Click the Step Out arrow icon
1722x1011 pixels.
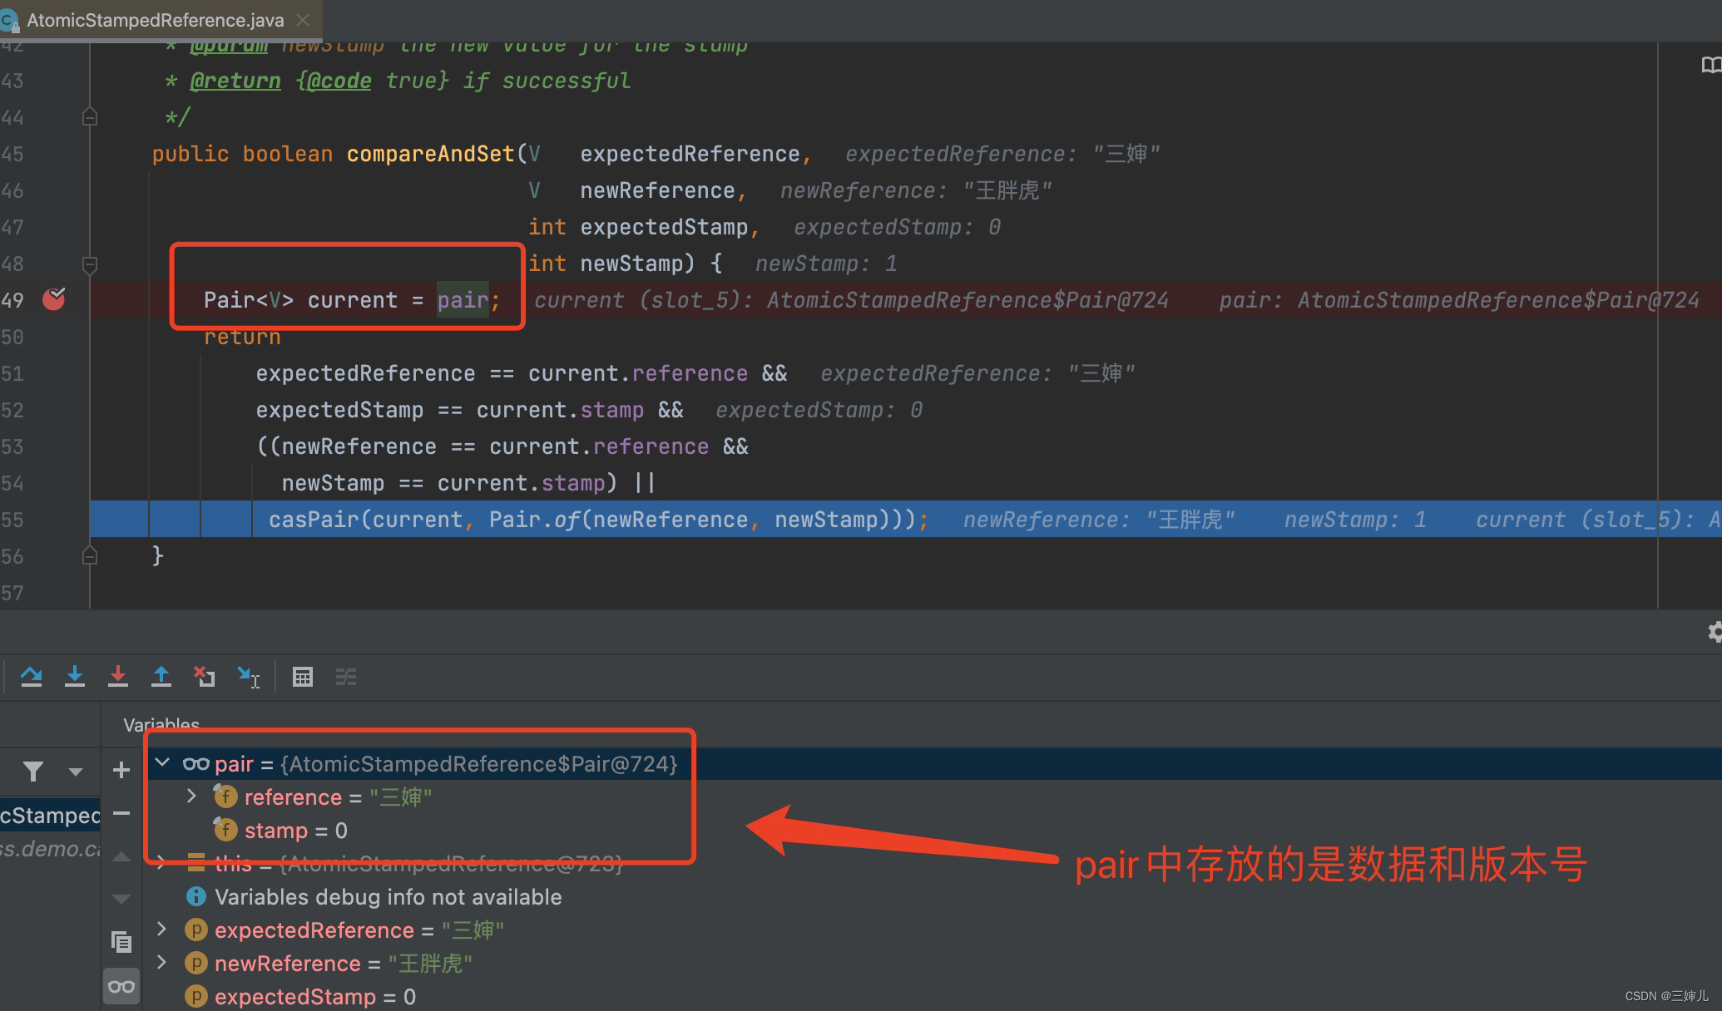(161, 677)
